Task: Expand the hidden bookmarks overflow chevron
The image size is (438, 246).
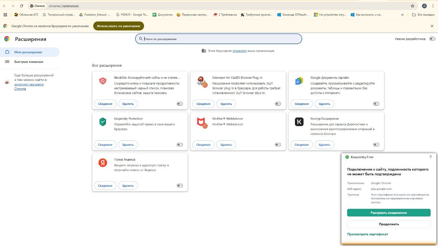Action: [x=402, y=15]
